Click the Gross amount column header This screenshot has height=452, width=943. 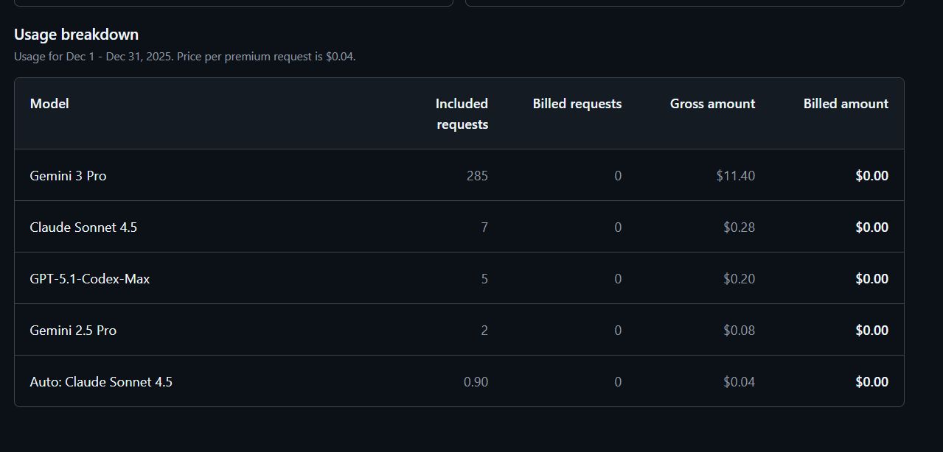pyautogui.click(x=712, y=103)
